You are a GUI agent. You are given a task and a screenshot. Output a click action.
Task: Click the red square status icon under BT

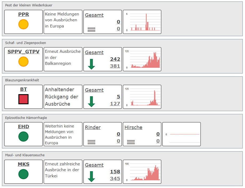coord(23,99)
